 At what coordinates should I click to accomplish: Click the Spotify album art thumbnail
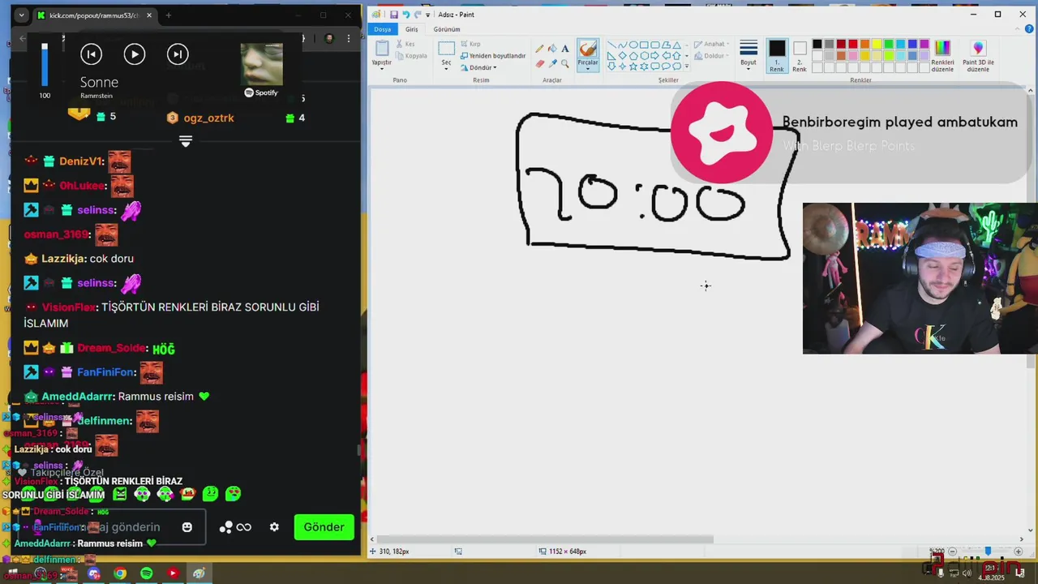[262, 65]
